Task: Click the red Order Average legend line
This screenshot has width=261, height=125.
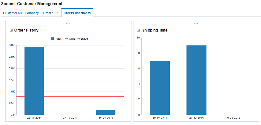Action: [66, 39]
